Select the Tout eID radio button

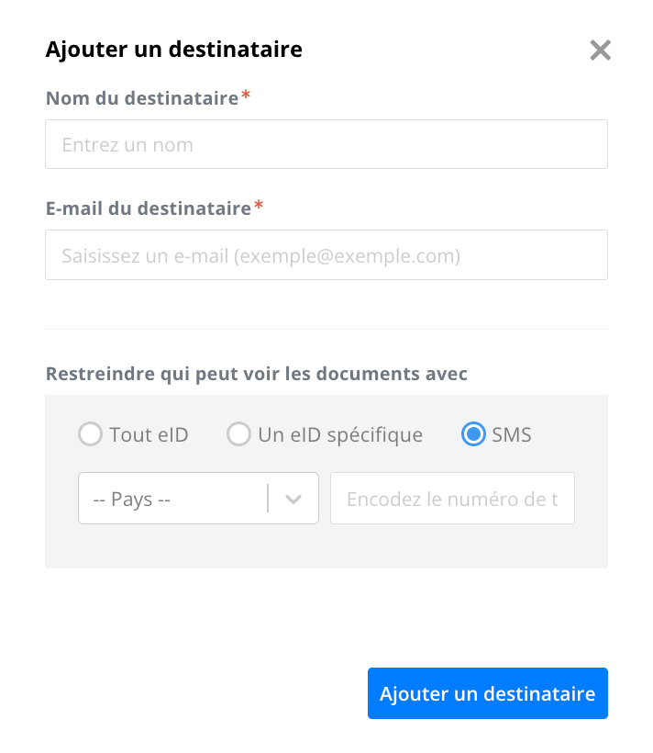pos(90,434)
